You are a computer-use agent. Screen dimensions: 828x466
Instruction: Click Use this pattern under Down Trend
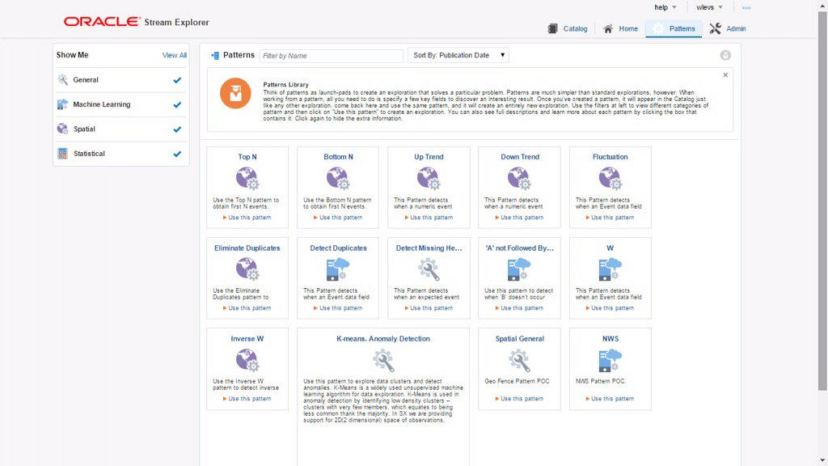coord(519,217)
